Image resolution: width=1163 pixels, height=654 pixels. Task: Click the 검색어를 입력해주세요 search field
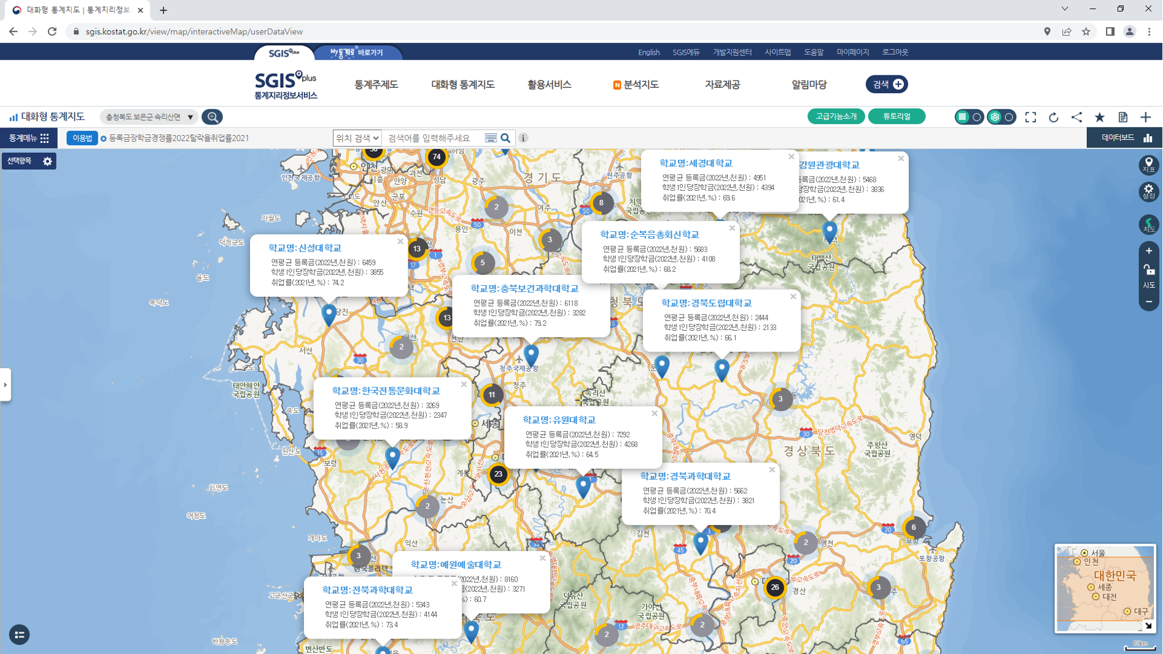click(x=434, y=138)
